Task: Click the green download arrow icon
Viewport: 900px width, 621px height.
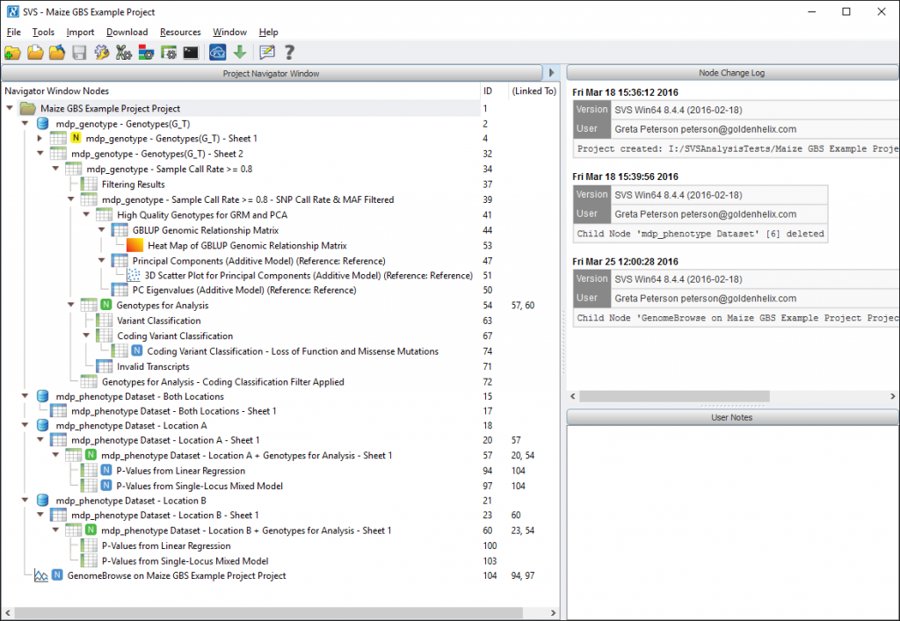Action: pyautogui.click(x=239, y=53)
